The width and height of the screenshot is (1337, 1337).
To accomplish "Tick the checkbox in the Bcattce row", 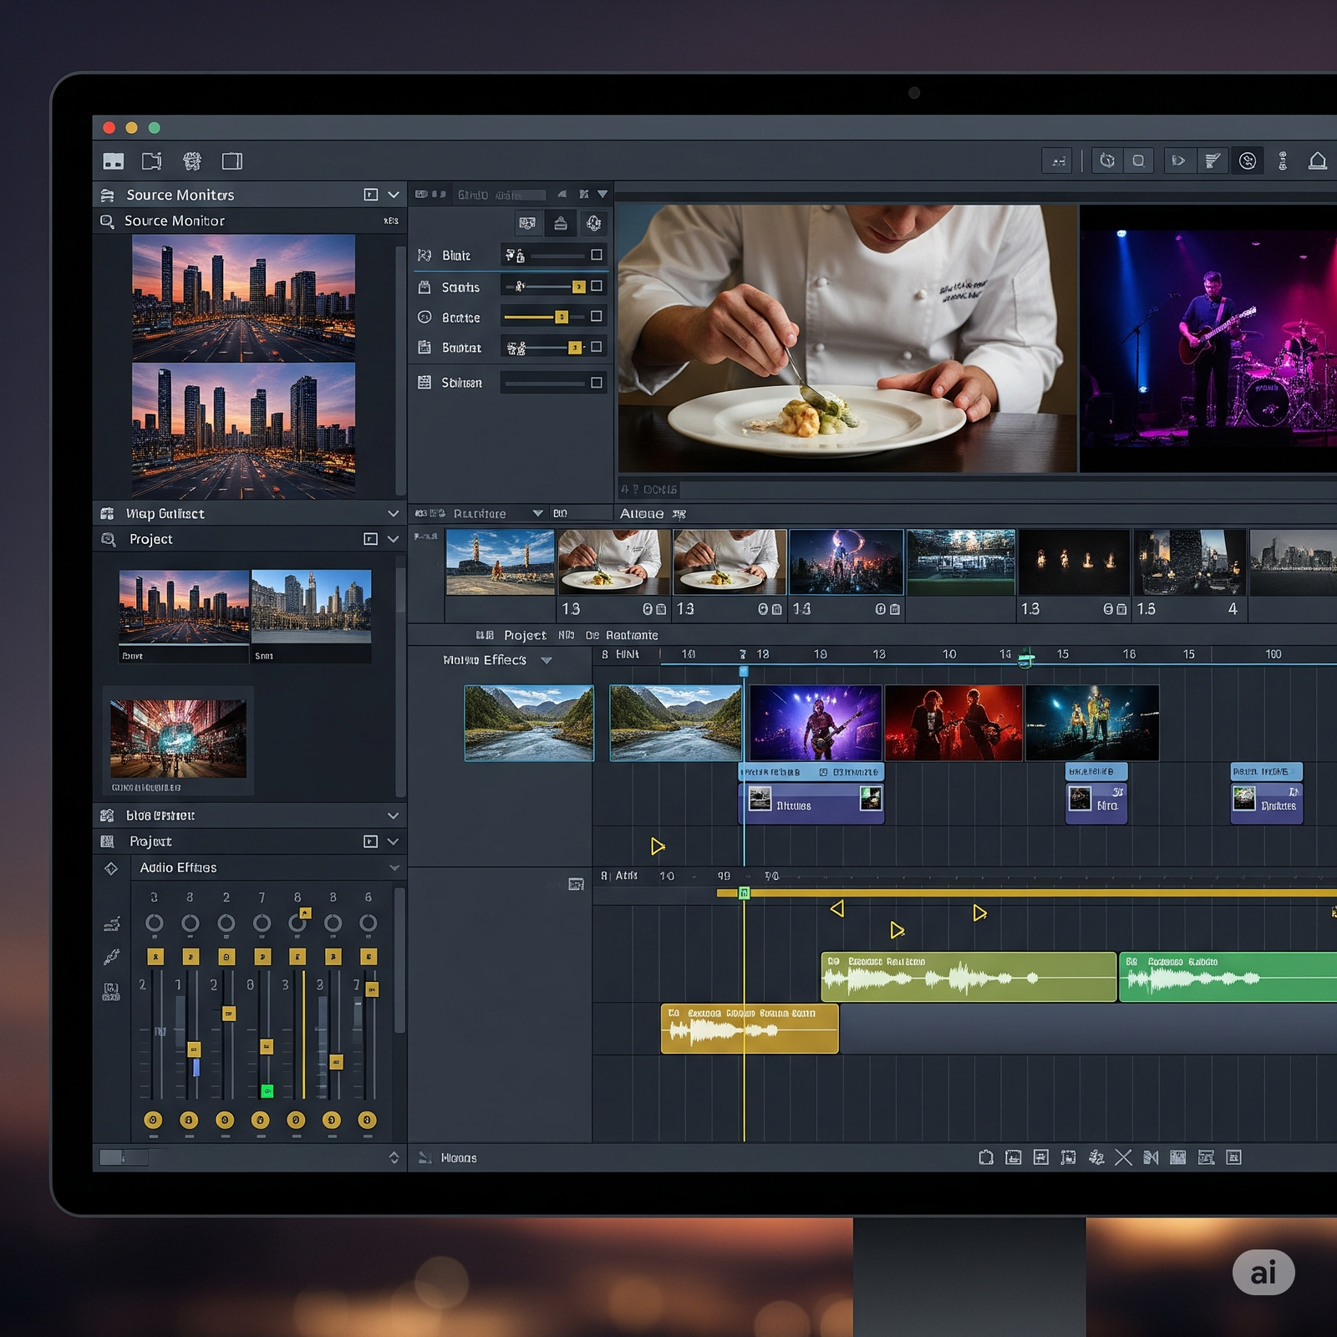I will click(x=596, y=317).
